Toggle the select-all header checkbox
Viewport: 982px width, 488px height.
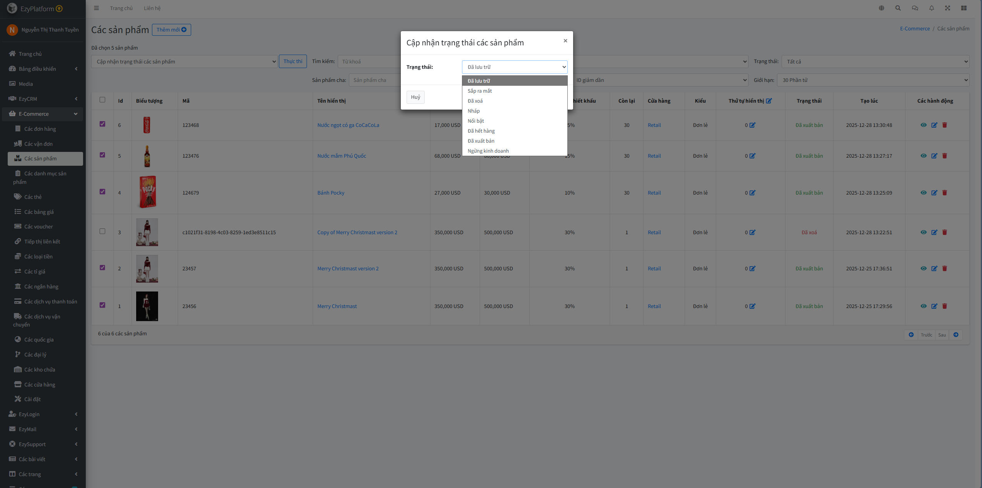click(x=102, y=100)
